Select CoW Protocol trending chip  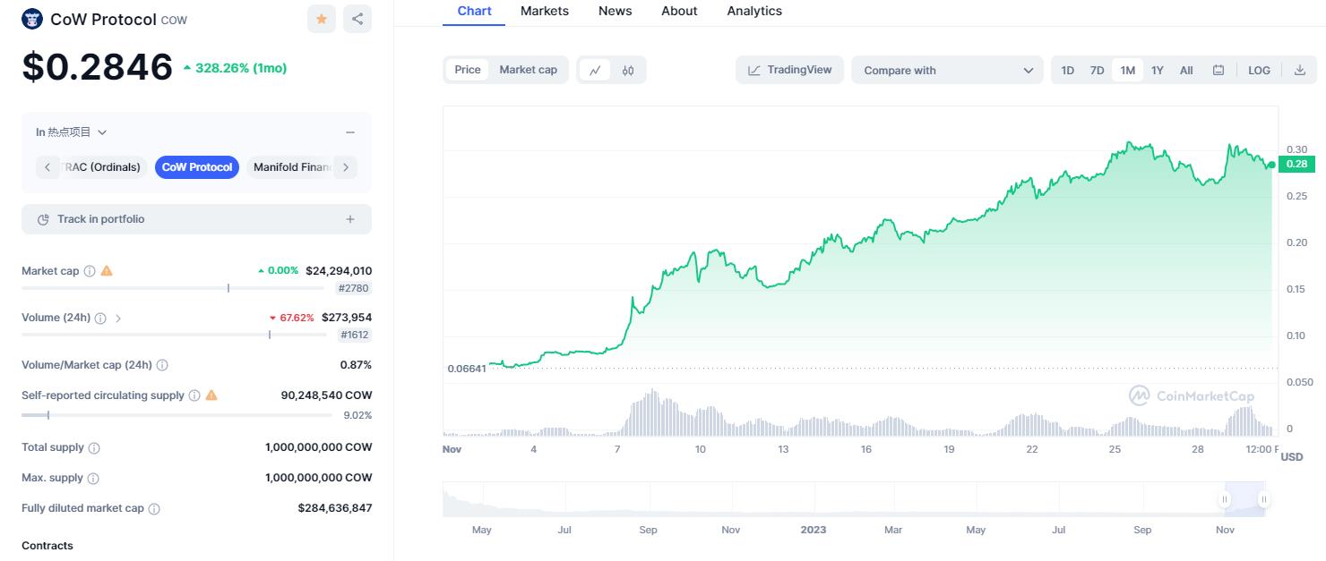pos(197,167)
